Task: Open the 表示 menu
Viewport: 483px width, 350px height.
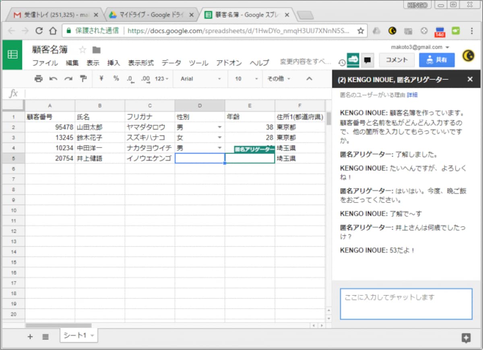Action: 93,63
